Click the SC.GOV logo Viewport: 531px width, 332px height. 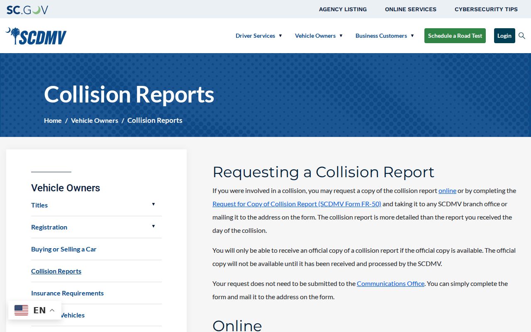(x=27, y=10)
